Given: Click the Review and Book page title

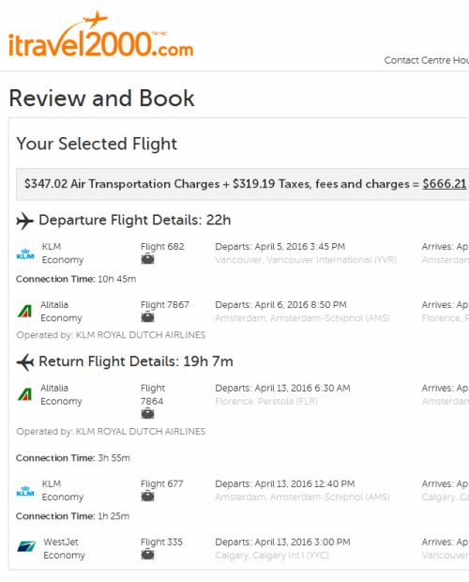Looking at the screenshot, I should 101,99.
